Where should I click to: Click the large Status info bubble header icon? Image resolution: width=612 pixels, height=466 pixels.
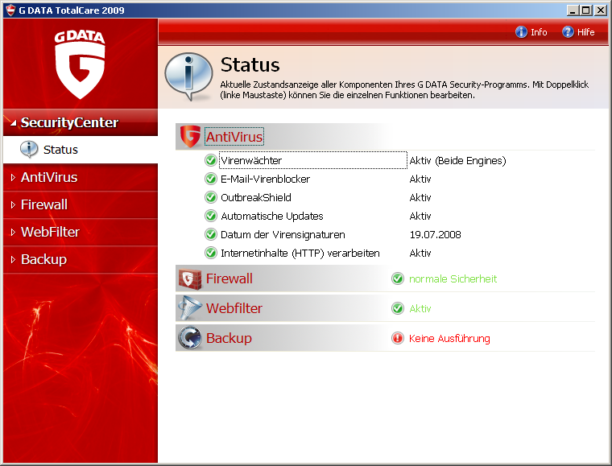(188, 76)
